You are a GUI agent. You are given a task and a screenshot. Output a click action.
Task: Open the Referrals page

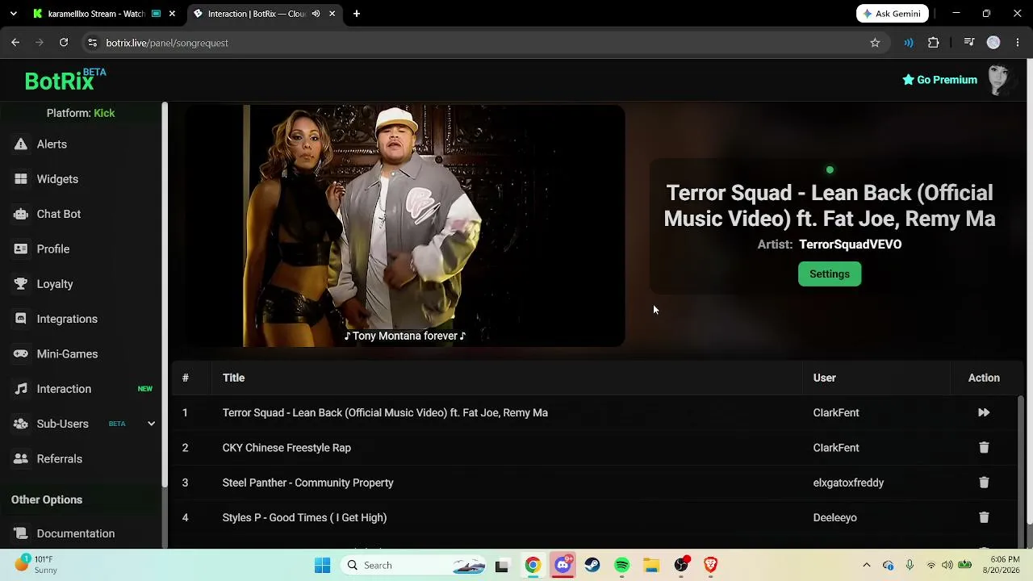tap(59, 459)
